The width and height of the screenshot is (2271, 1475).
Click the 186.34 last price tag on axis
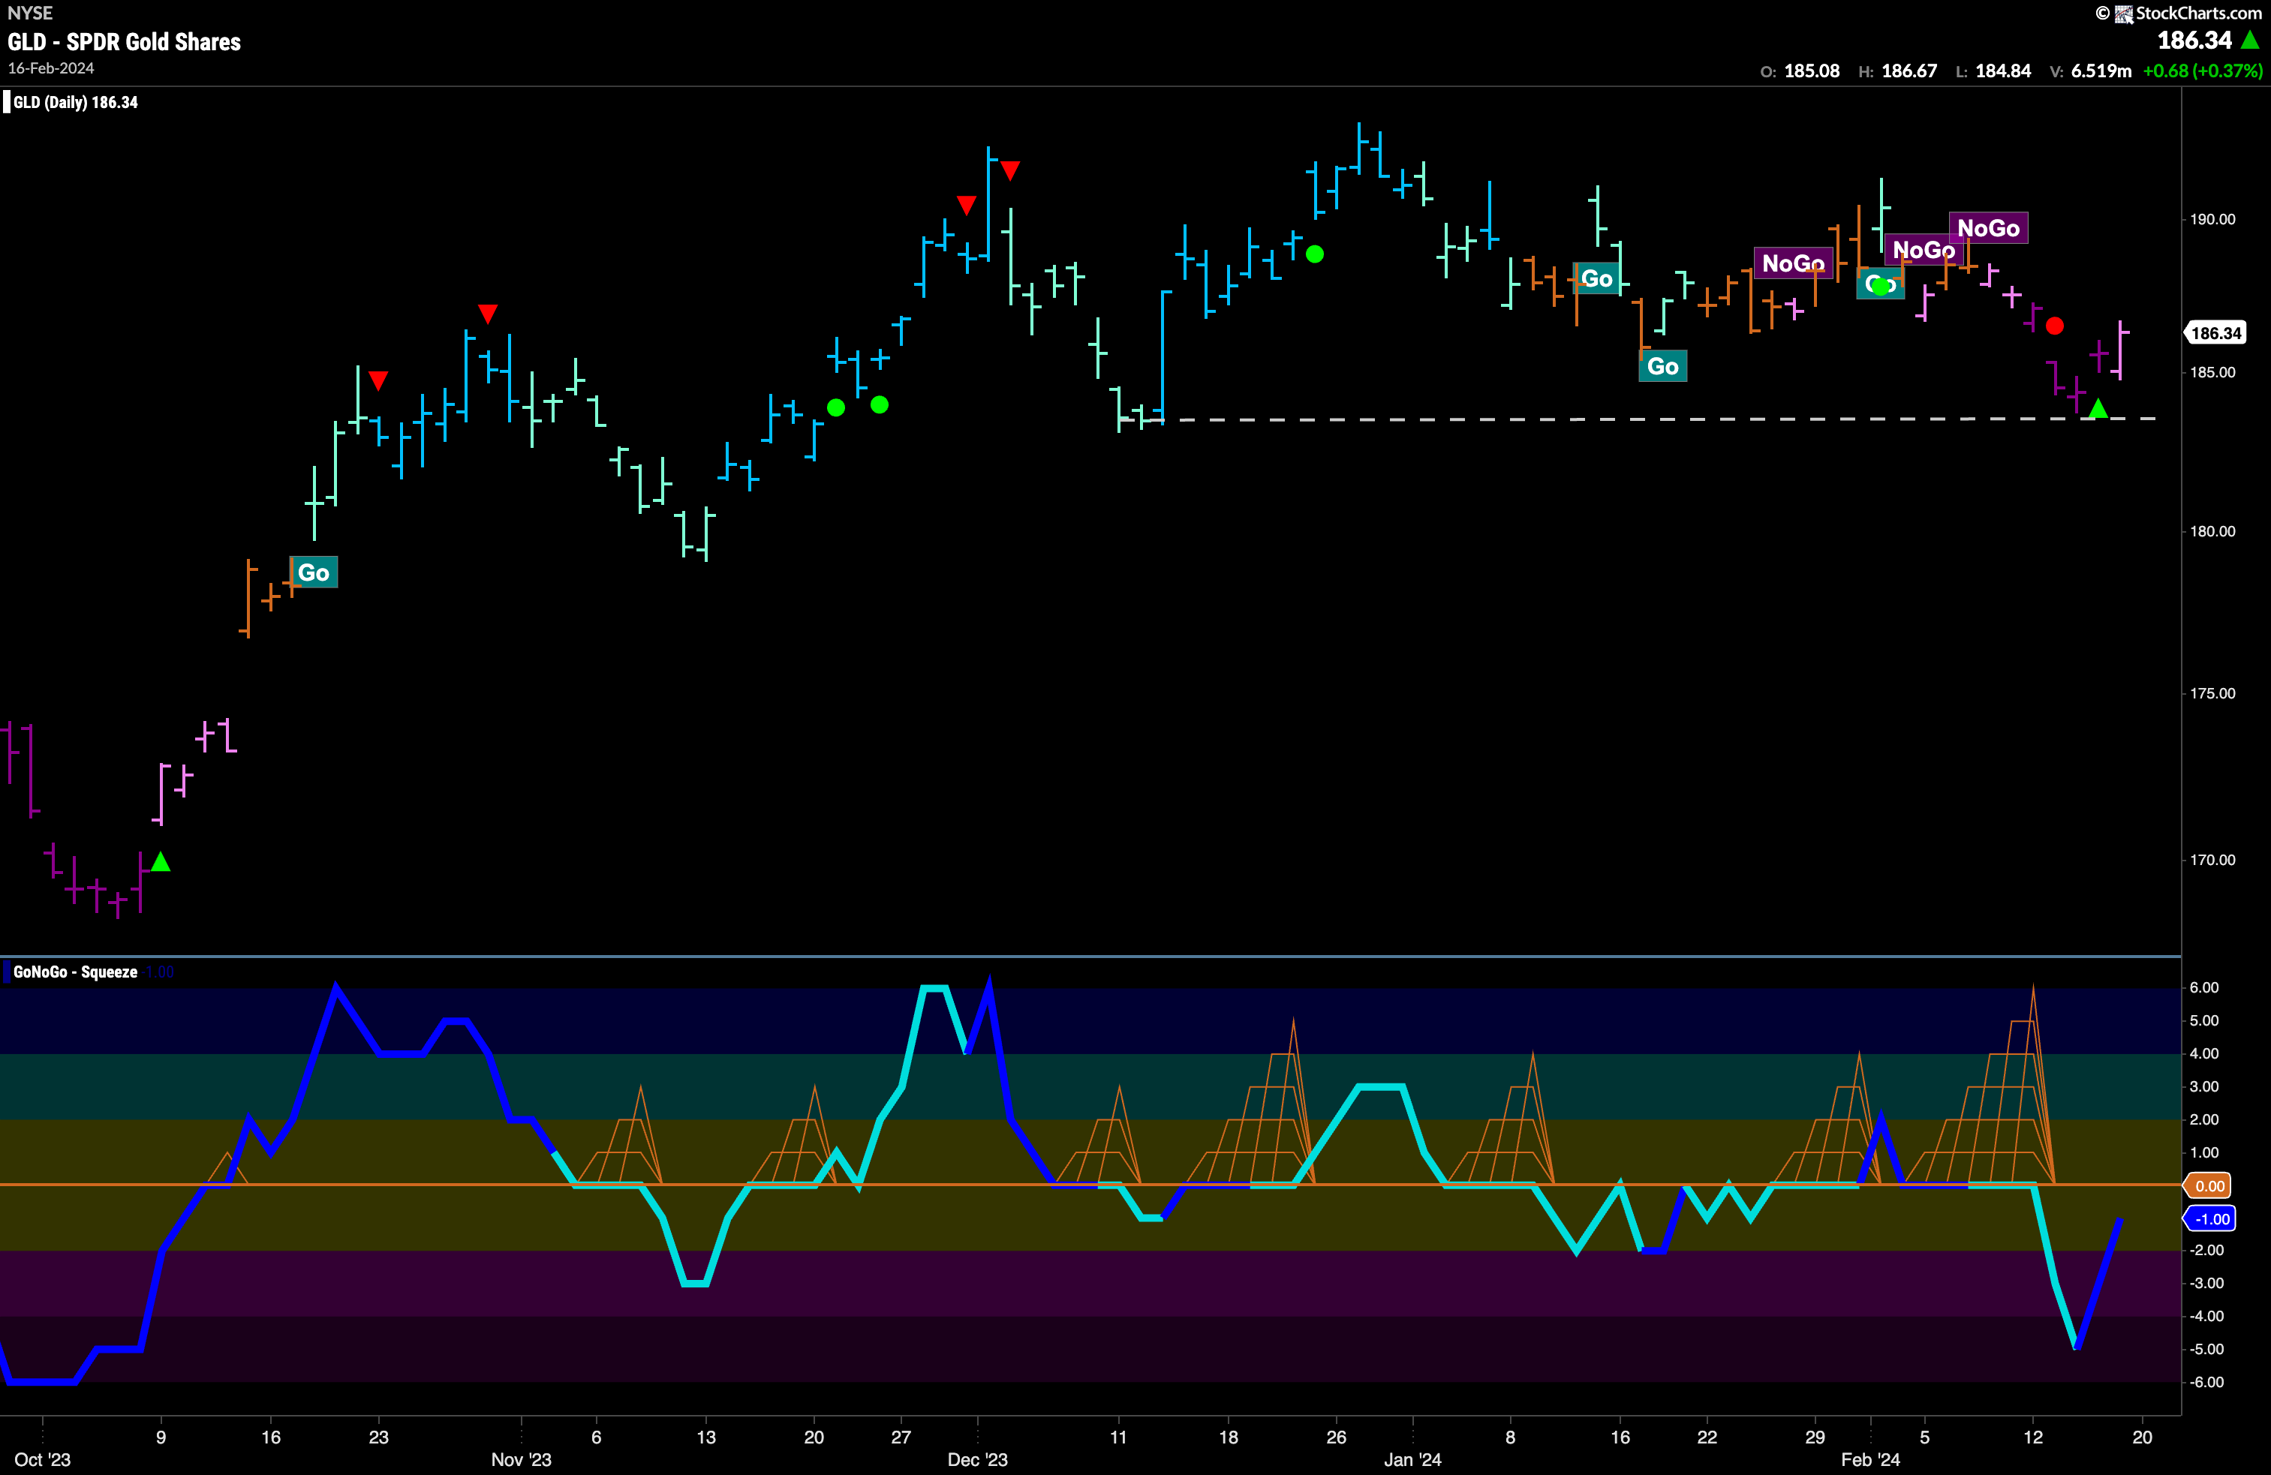pyautogui.click(x=2215, y=333)
